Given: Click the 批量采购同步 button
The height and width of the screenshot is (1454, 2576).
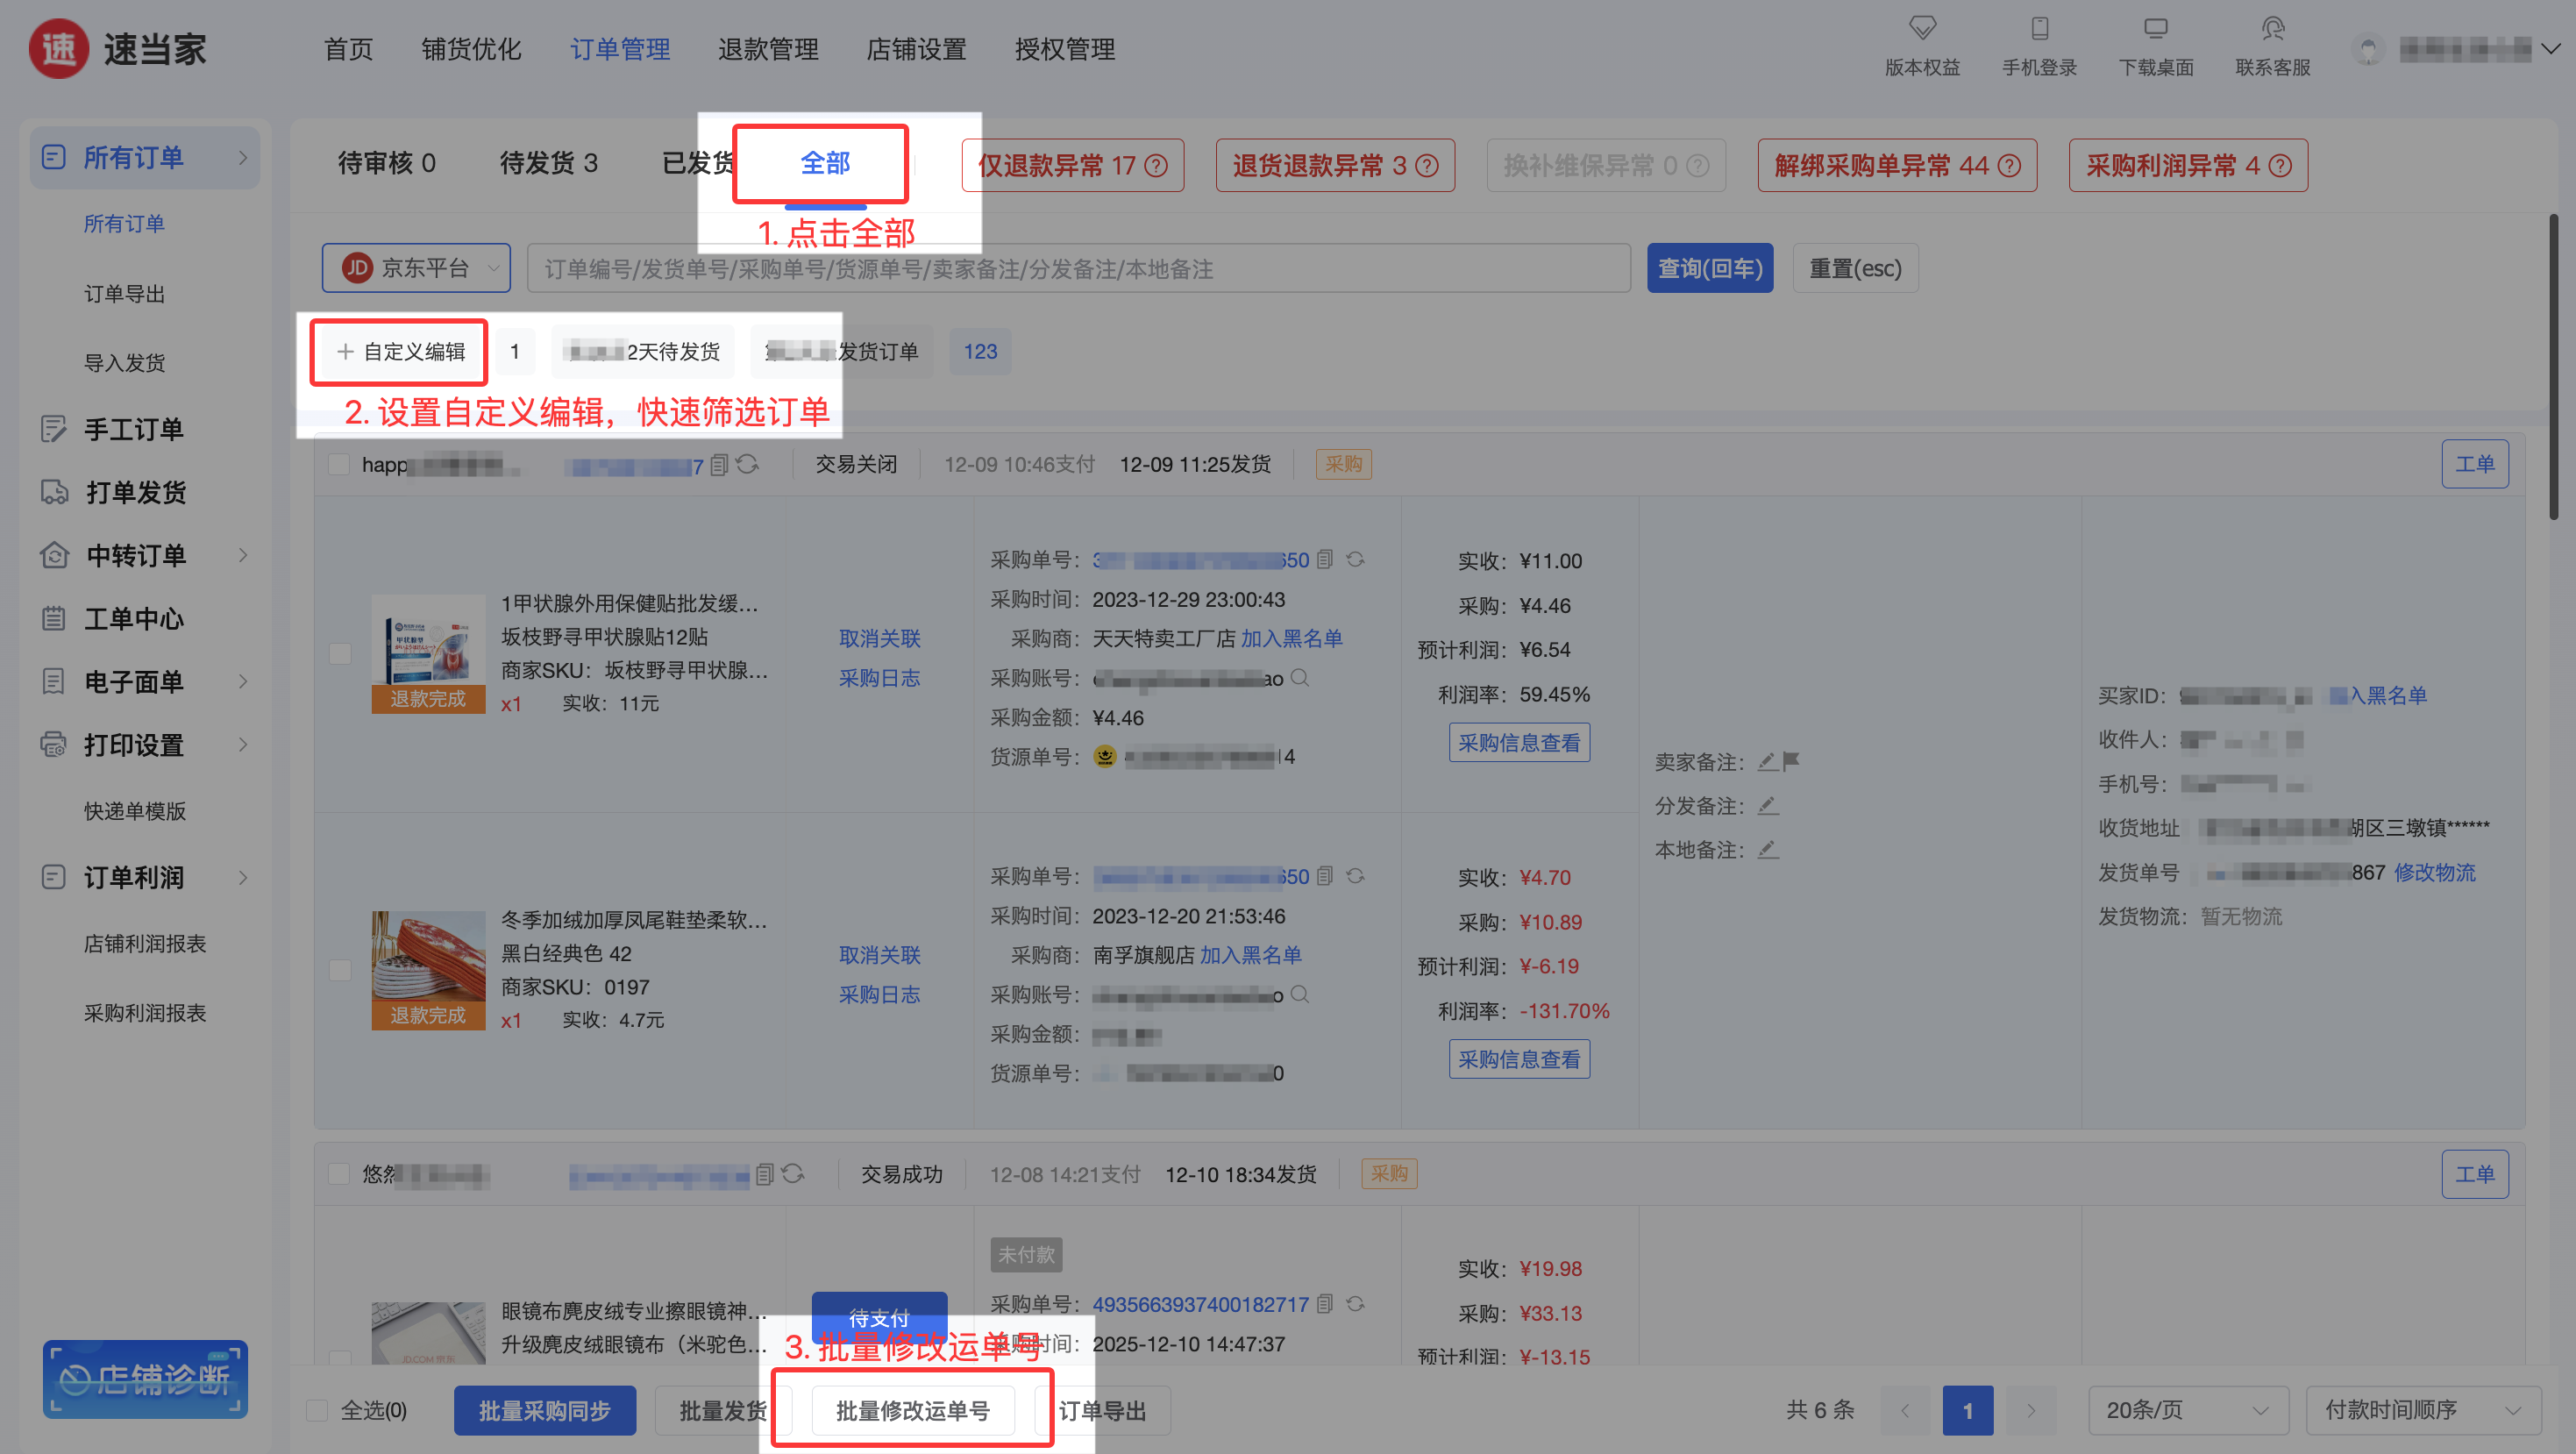Looking at the screenshot, I should (x=544, y=1410).
